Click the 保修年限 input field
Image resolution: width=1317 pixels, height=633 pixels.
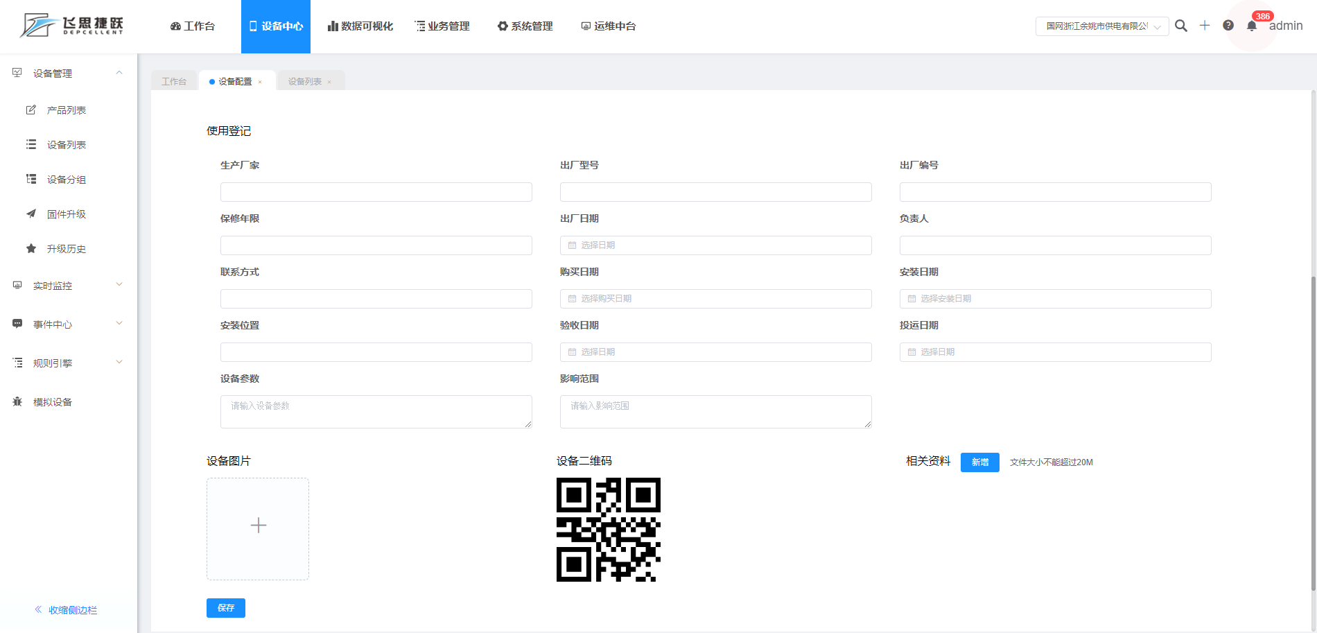(376, 245)
